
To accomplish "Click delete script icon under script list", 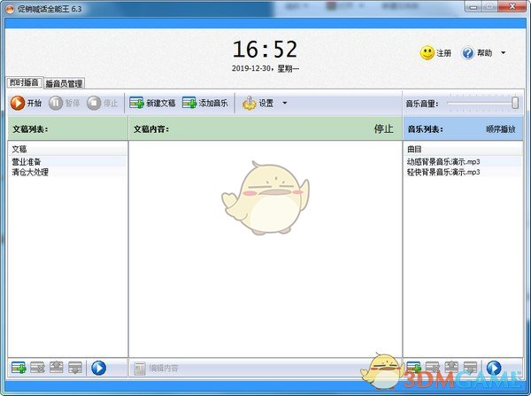I will point(37,368).
